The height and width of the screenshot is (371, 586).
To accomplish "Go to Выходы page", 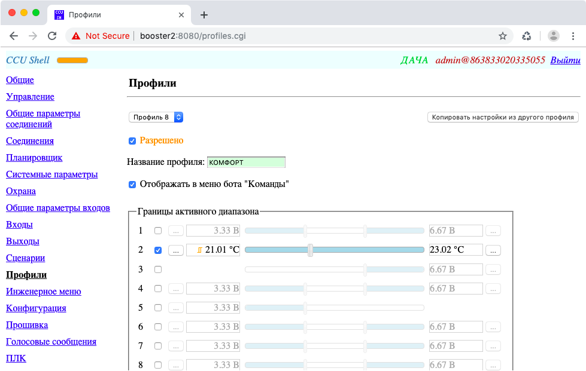I will (22, 241).
